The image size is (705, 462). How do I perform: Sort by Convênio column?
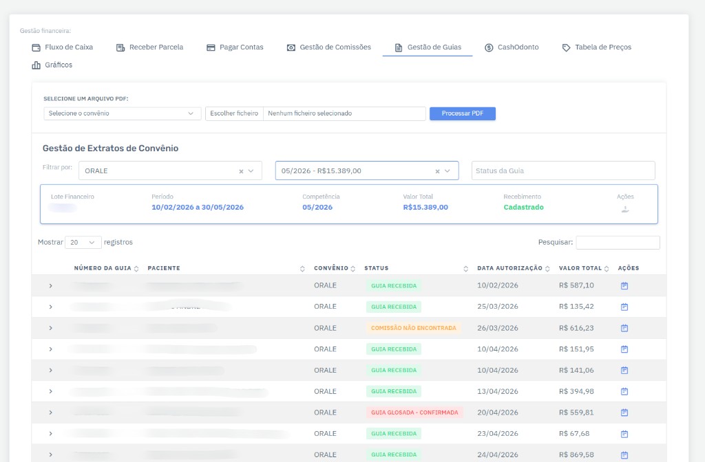pos(335,268)
